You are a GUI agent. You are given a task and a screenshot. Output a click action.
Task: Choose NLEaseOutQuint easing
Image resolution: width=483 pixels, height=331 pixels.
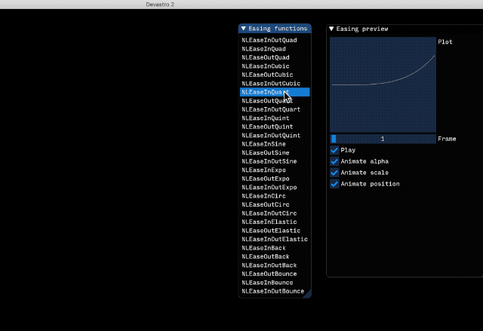click(x=267, y=127)
